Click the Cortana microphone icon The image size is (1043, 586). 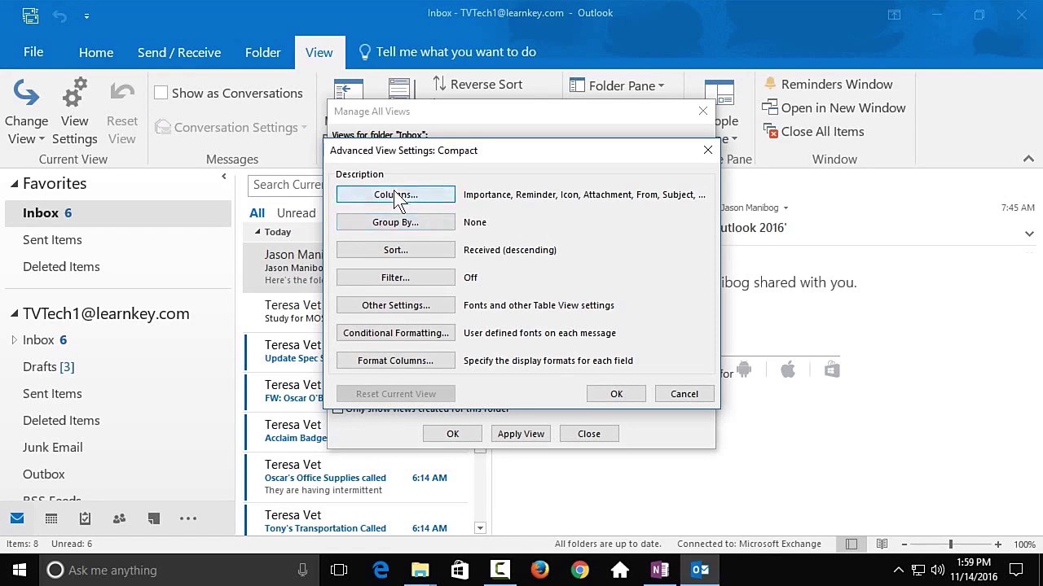point(302,570)
